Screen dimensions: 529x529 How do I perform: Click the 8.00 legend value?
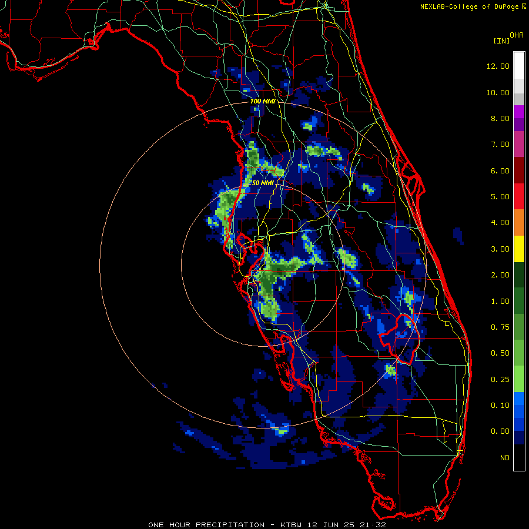point(500,118)
